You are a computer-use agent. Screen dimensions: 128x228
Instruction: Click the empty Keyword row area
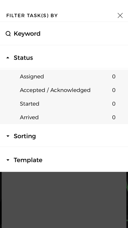point(84,34)
